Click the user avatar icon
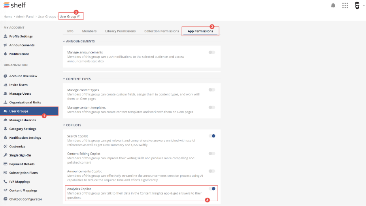This screenshot has height=206, width=366. [357, 6]
